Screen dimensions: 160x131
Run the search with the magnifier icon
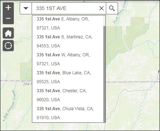[112, 8]
